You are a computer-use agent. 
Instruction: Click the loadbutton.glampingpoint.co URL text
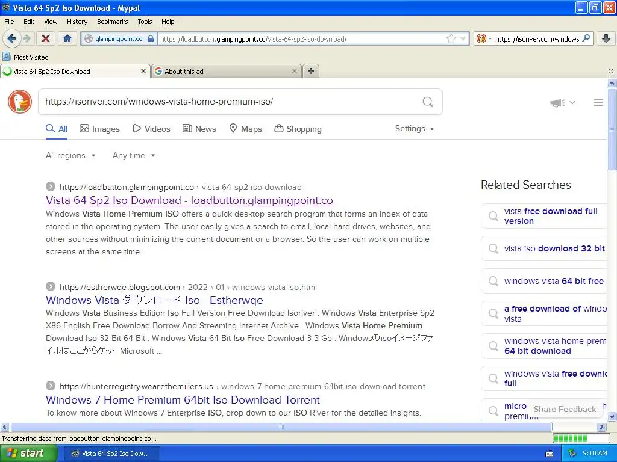tap(127, 188)
